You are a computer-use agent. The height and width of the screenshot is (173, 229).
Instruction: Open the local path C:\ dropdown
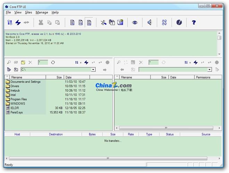[93, 70]
